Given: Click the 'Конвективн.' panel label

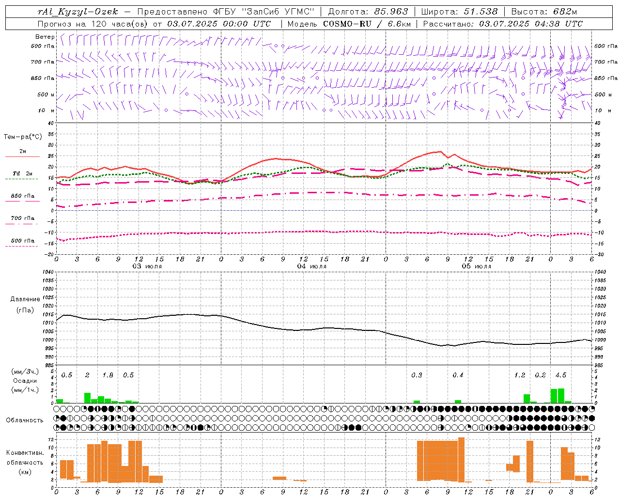Looking at the screenshot, I should (x=25, y=453).
